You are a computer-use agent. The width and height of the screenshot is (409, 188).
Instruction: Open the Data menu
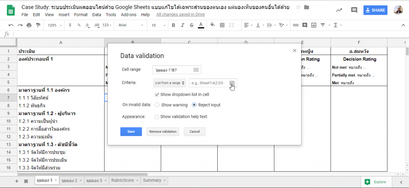tap(96, 15)
